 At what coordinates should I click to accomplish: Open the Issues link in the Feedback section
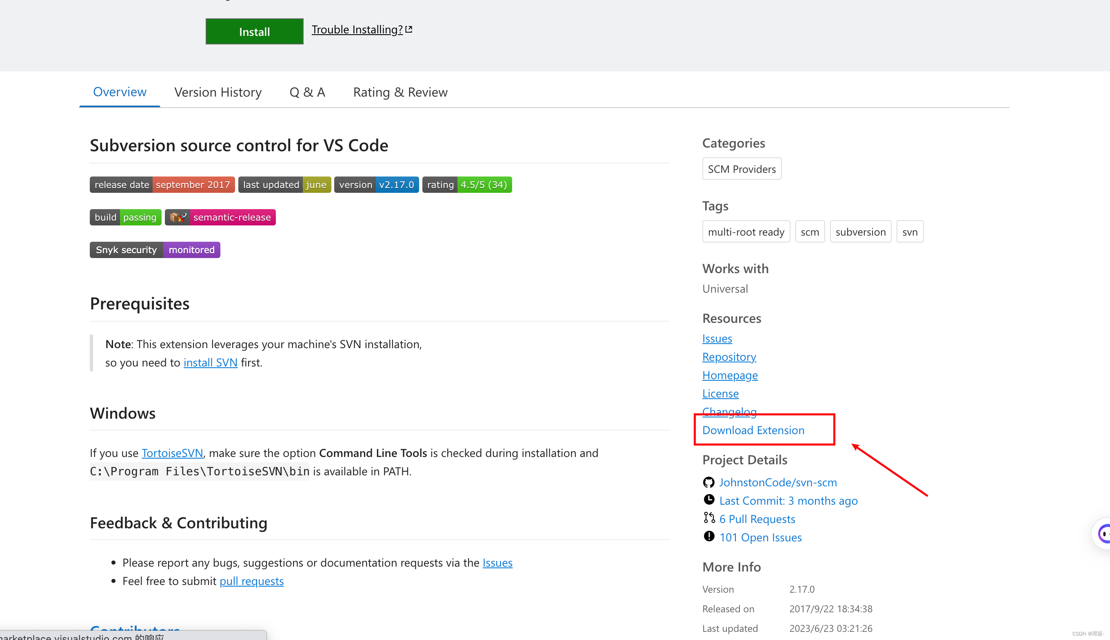click(x=497, y=563)
